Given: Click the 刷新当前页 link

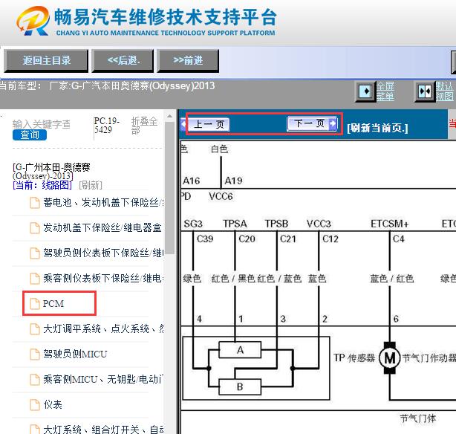Looking at the screenshot, I should point(377,128).
